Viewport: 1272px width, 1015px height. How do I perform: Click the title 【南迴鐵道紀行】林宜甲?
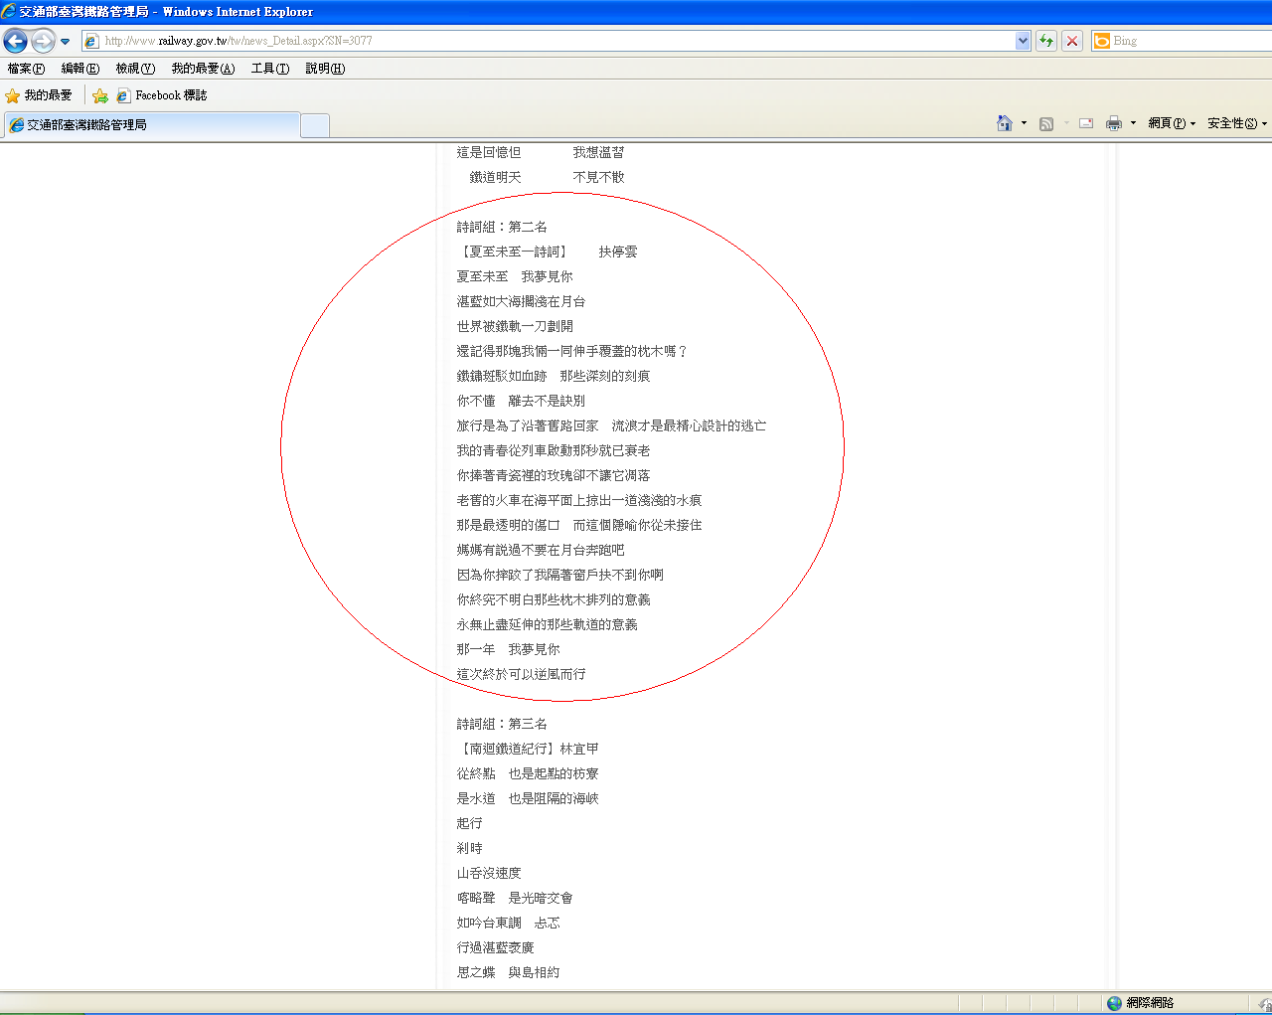pyautogui.click(x=528, y=749)
